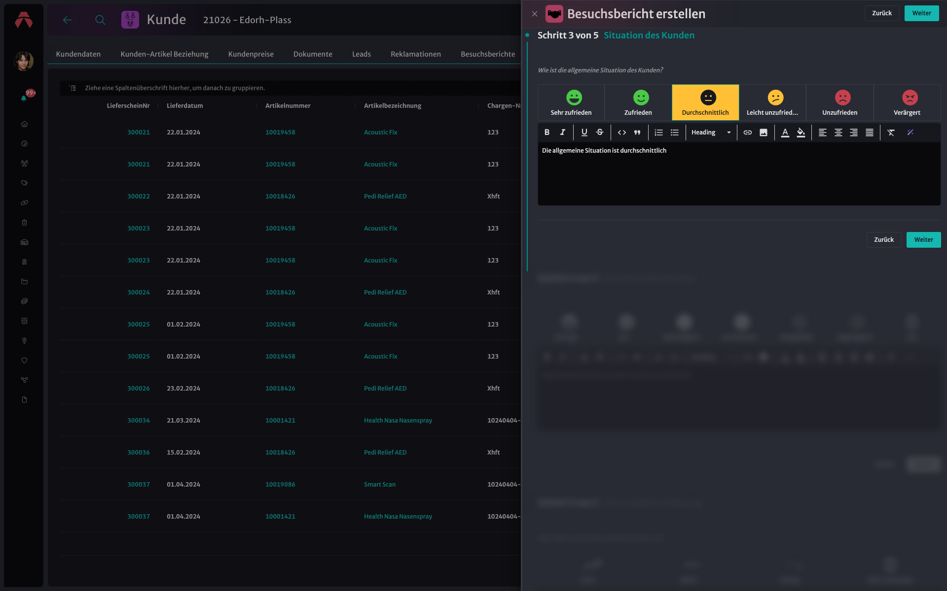Go back with the arrow icon
The width and height of the screenshot is (947, 591).
68,20
